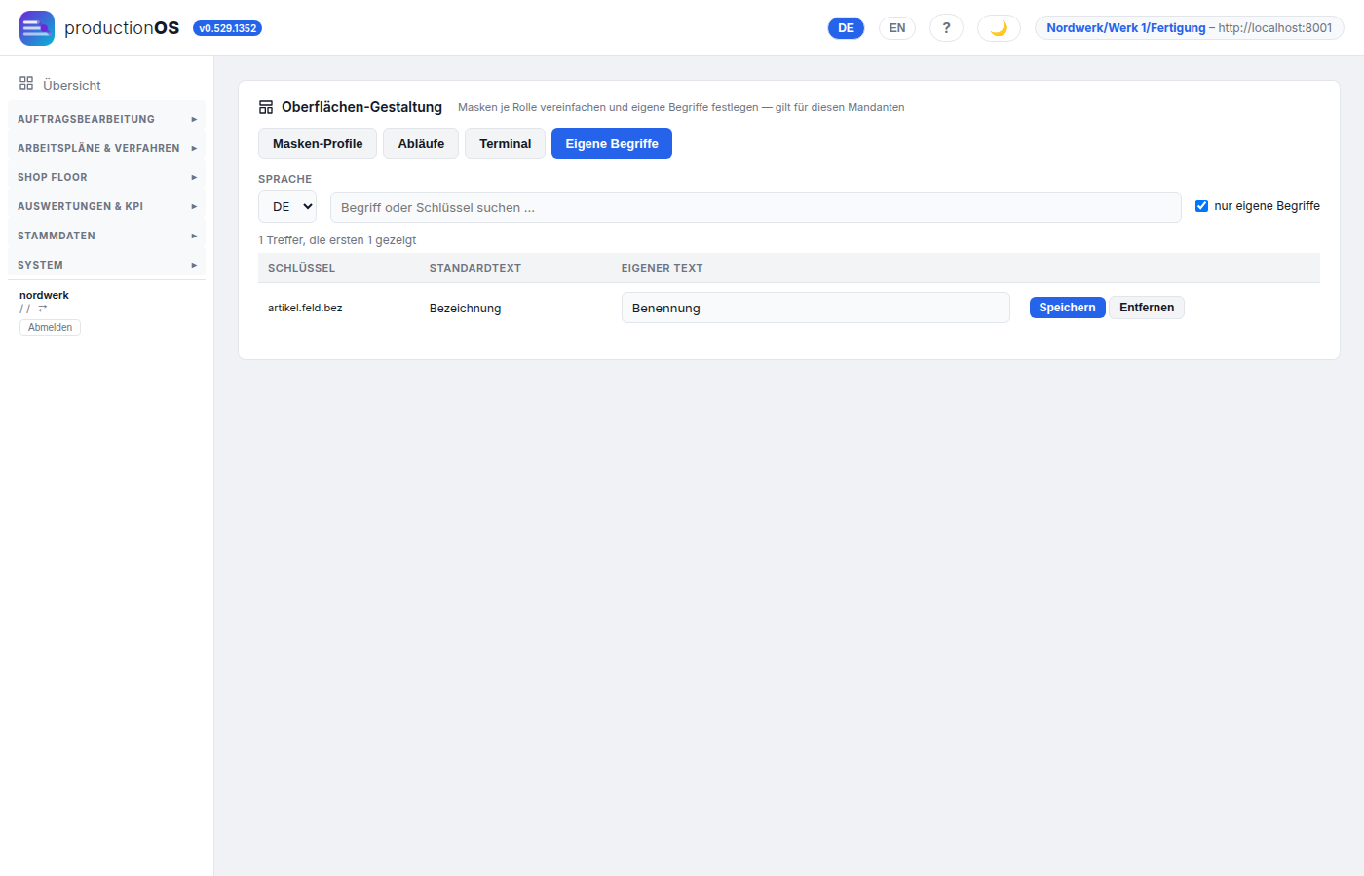Click the productionOS logo icon
1364x876 pixels.
(x=37, y=28)
